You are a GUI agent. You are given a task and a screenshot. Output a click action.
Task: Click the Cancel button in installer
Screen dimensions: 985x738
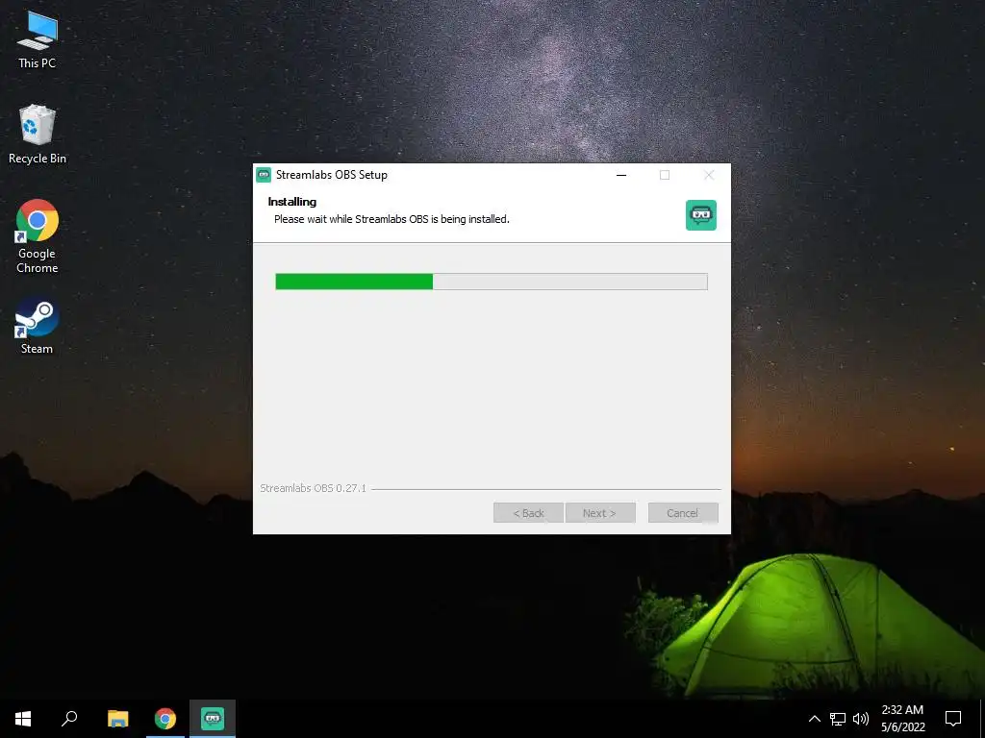[683, 513]
